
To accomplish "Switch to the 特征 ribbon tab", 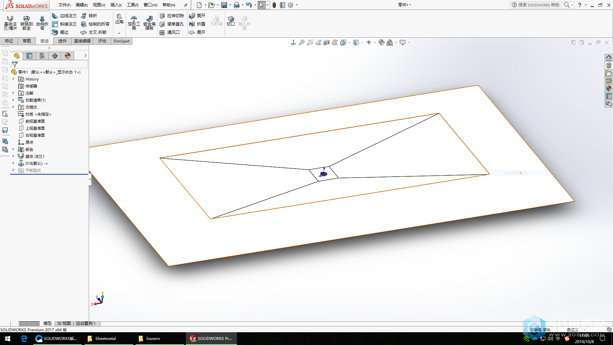I will click(9, 41).
